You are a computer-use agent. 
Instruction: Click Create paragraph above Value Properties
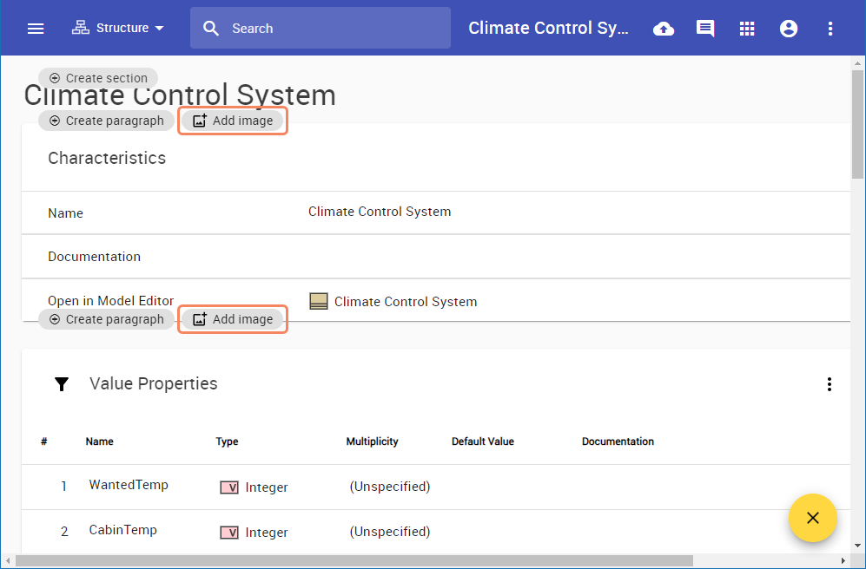point(106,319)
